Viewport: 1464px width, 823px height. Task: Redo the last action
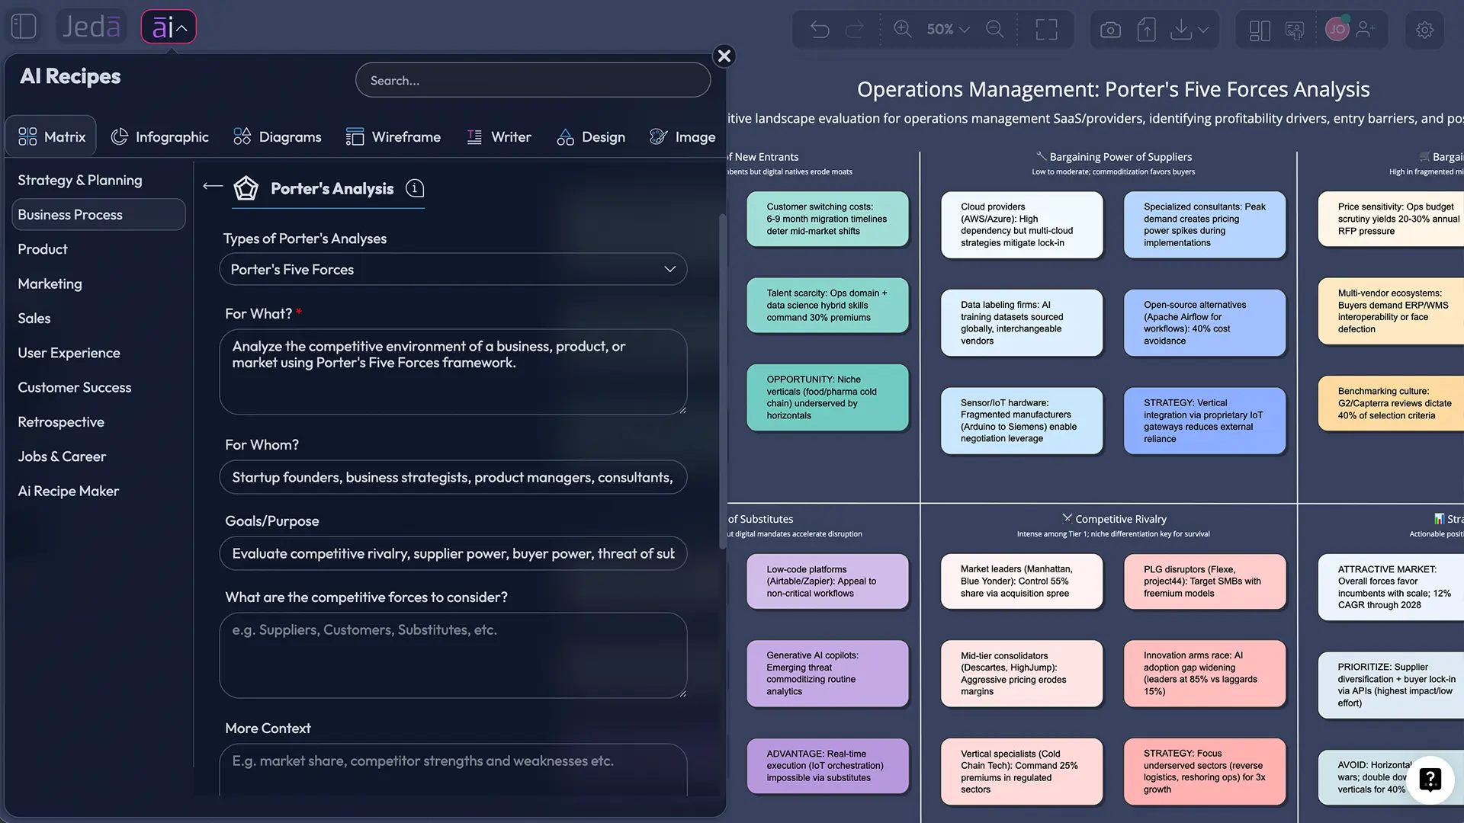[x=855, y=30]
